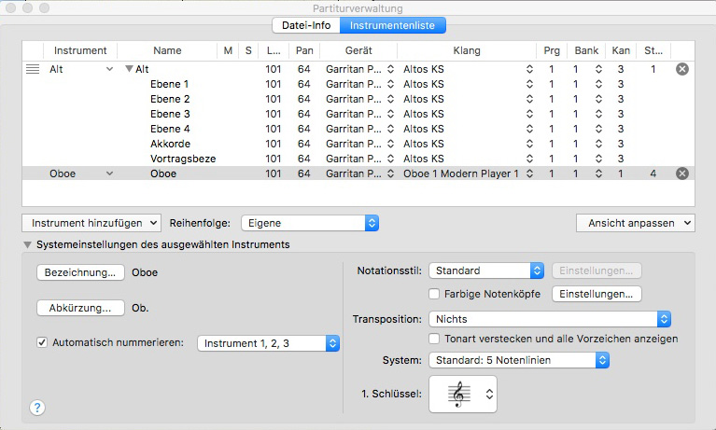Collapse the Alt tree disclosure triangle
716x430 pixels.
(129, 69)
